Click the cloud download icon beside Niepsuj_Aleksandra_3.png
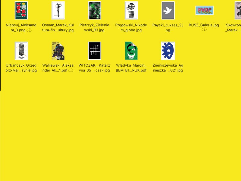This screenshot has height=181, width=241. 29,30
